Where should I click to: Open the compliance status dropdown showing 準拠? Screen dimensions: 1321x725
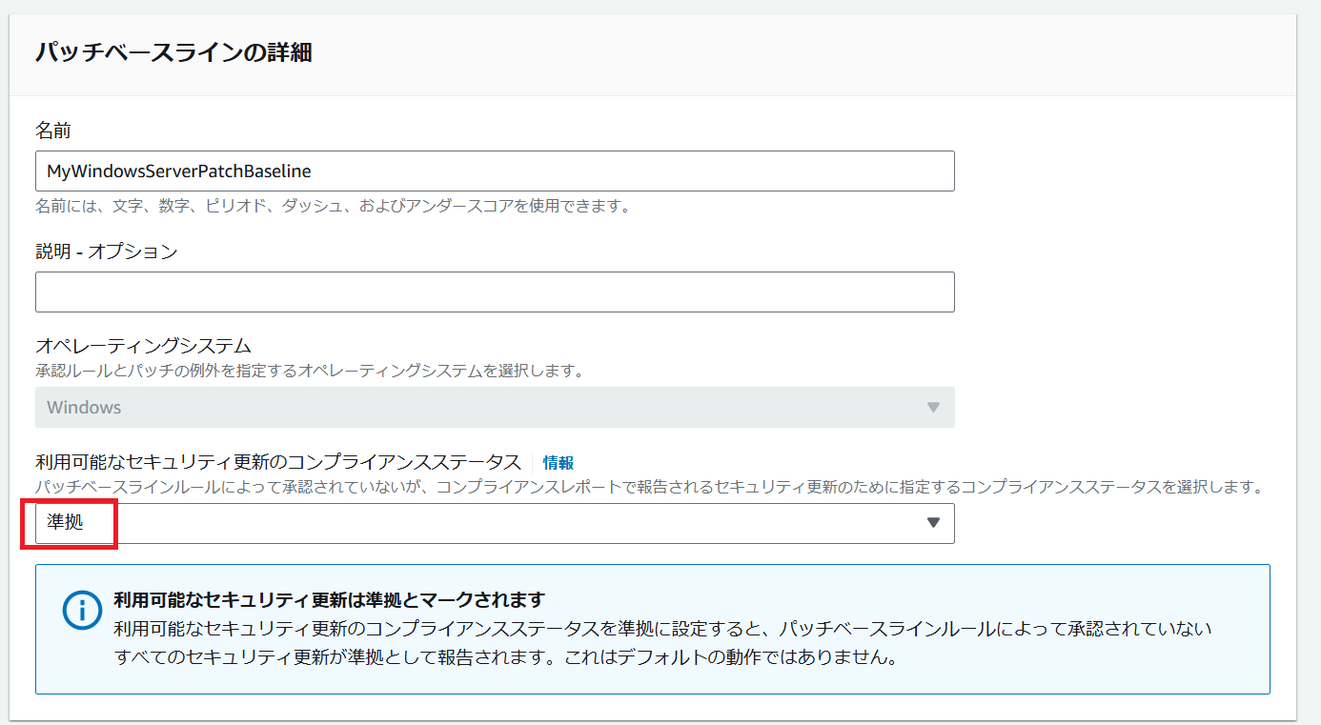click(x=495, y=523)
